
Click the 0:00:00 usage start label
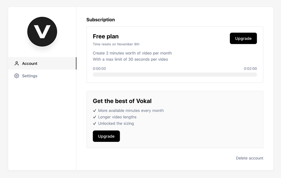(x=99, y=69)
